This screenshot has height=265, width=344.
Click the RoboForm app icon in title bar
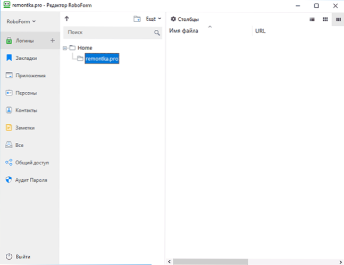click(7, 5)
